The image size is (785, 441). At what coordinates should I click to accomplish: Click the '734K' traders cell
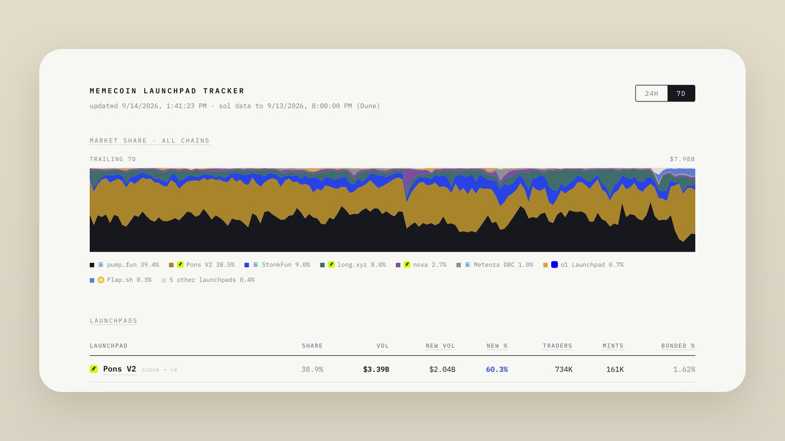(x=564, y=369)
